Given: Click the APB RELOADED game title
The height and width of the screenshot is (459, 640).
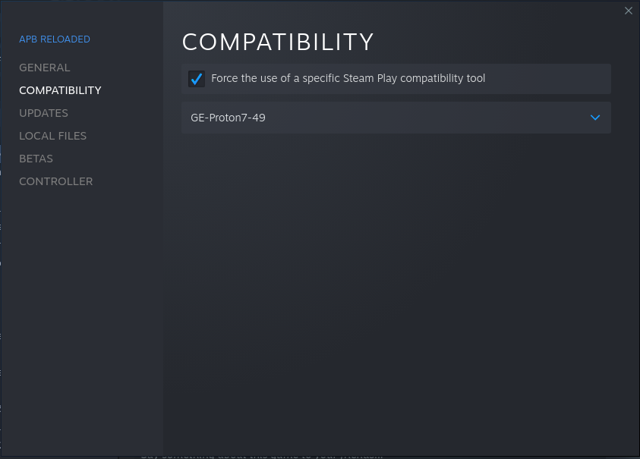Looking at the screenshot, I should tap(54, 39).
